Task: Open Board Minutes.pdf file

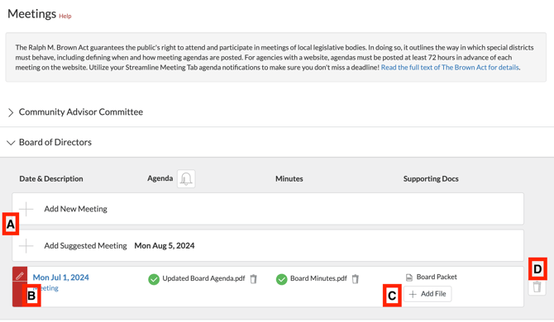Action: point(318,278)
